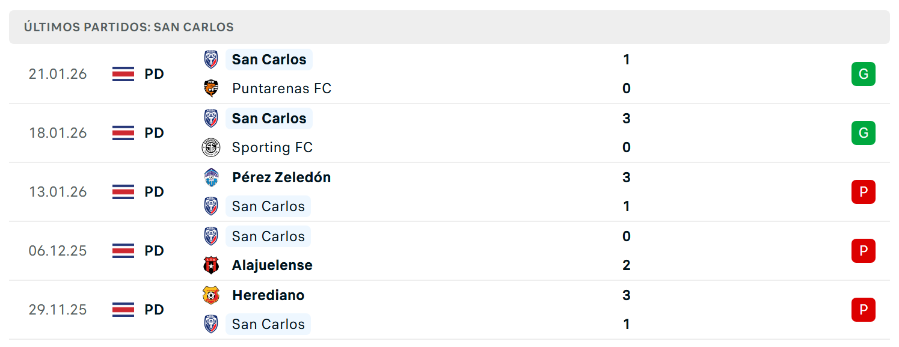This screenshot has height=347, width=899.
Task: Click the Herediano team crest
Action: point(211,295)
